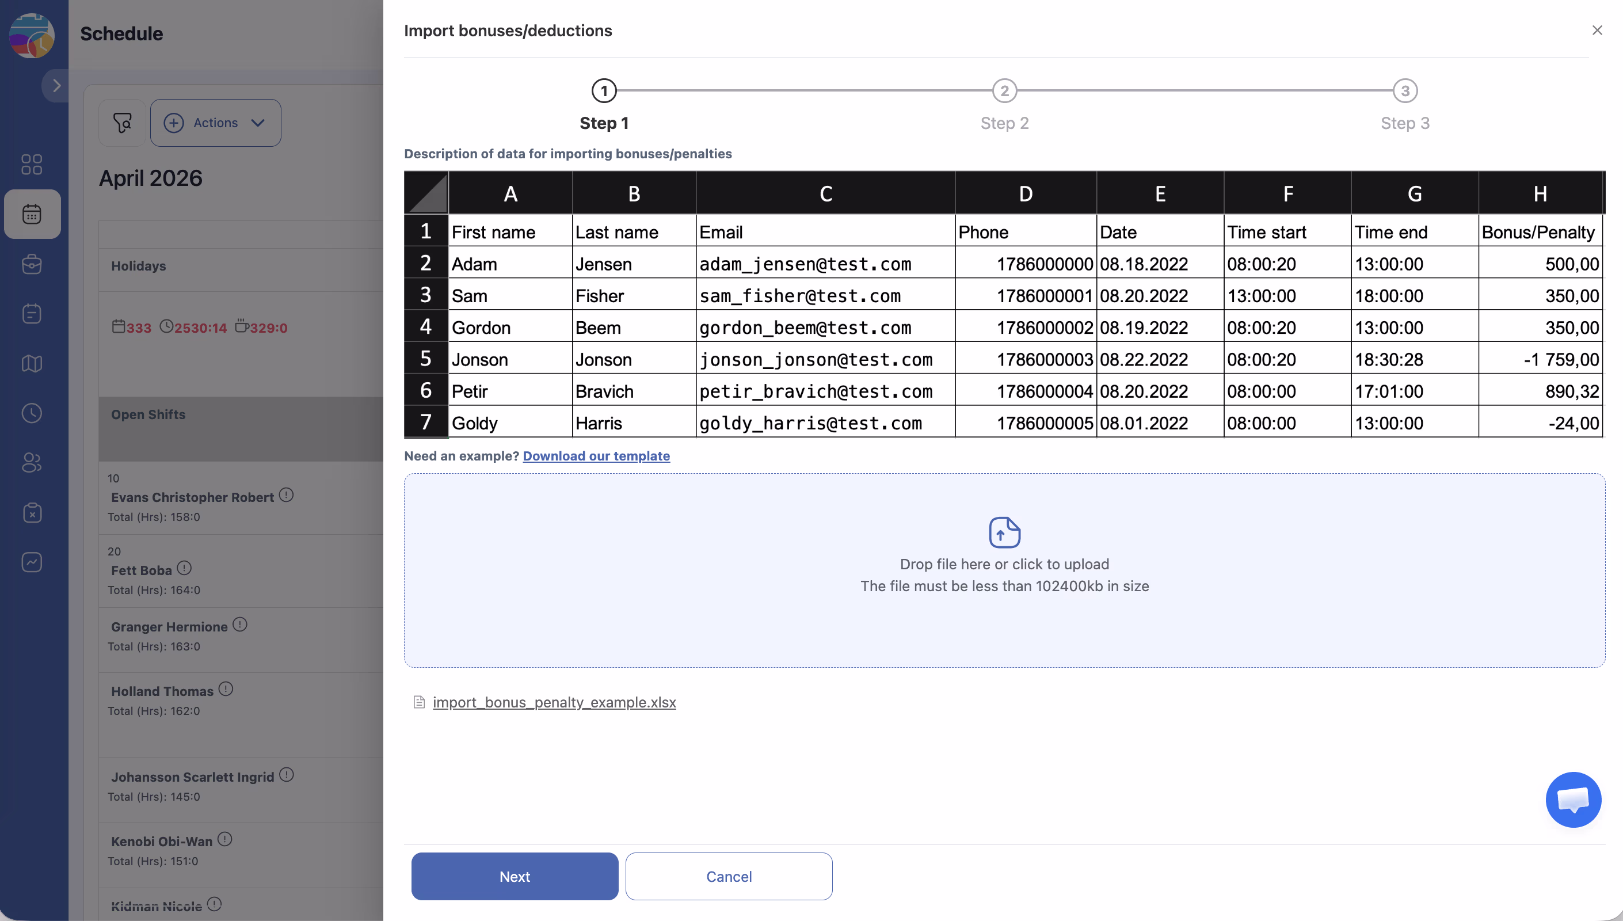Screen dimensions: 1623x921
Task: Open the map icon in sidebar
Action: coord(32,363)
